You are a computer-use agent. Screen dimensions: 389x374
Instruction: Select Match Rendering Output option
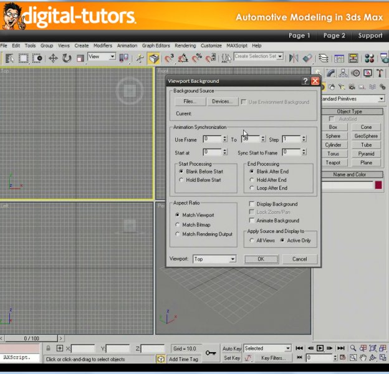coord(177,234)
